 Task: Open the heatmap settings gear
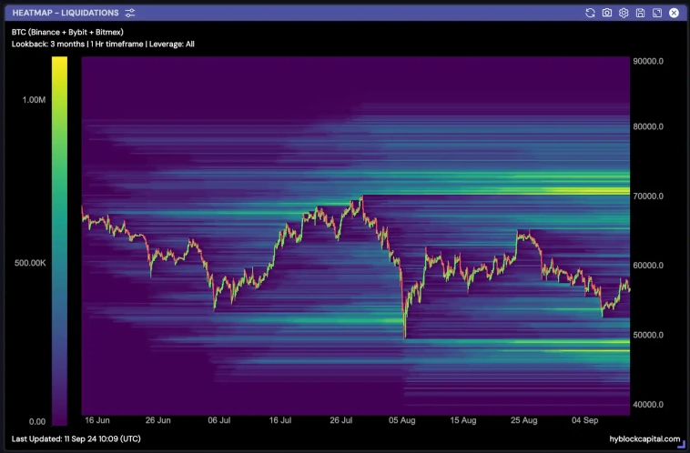point(624,13)
